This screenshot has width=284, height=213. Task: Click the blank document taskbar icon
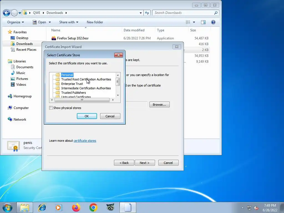128,207
